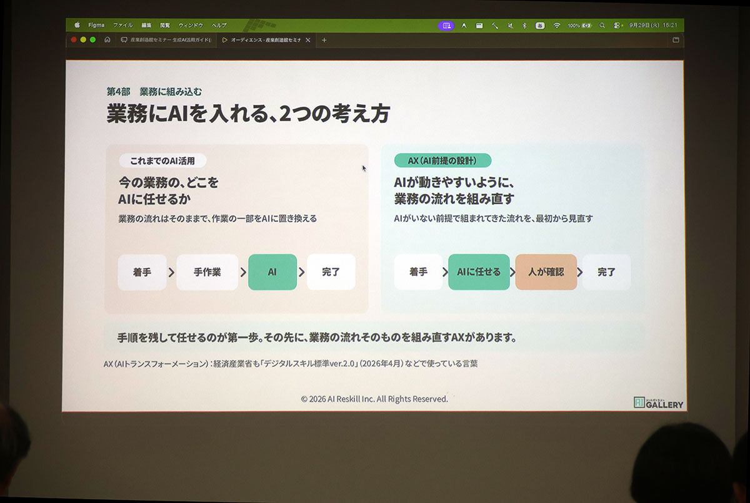Click the 第4部 業務に組み込む heading
The width and height of the screenshot is (750, 503).
(154, 92)
